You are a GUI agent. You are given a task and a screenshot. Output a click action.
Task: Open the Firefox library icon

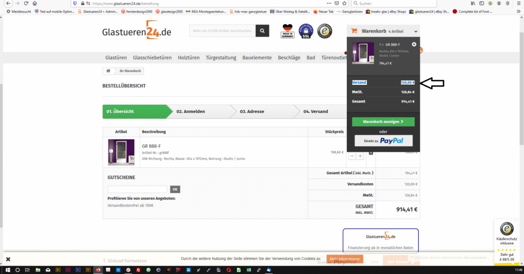[473, 3]
